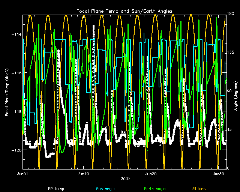Select the 45 degree tick on the right axis
240x192 pixels.
point(230,130)
